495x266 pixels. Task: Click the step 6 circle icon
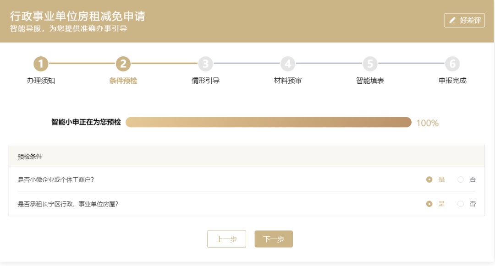pos(452,64)
